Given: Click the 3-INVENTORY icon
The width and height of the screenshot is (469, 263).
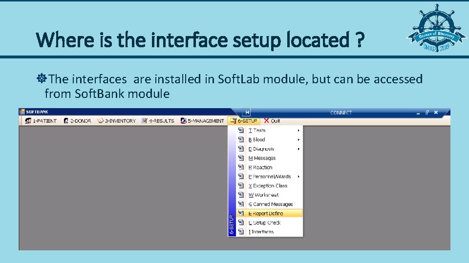Looking at the screenshot, I should pyautogui.click(x=101, y=121).
